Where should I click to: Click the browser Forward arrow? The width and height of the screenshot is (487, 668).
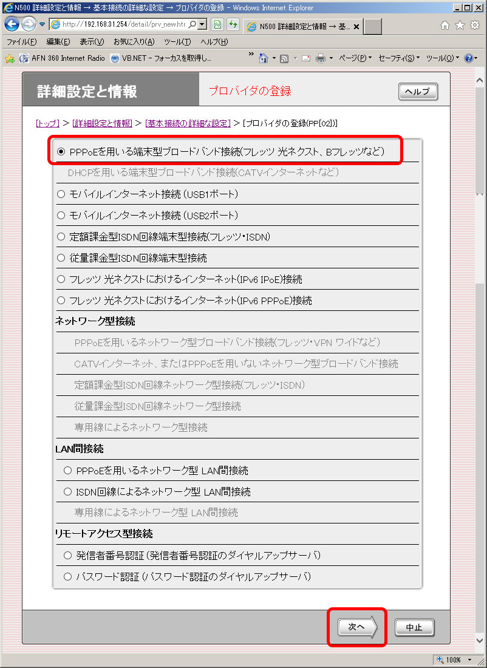click(x=29, y=24)
